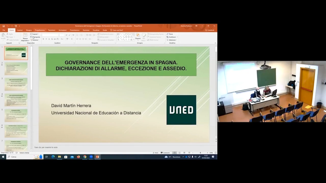Click Reimposta in the Diapositive group
Screen dimensions: 326x183
pos(35,37)
